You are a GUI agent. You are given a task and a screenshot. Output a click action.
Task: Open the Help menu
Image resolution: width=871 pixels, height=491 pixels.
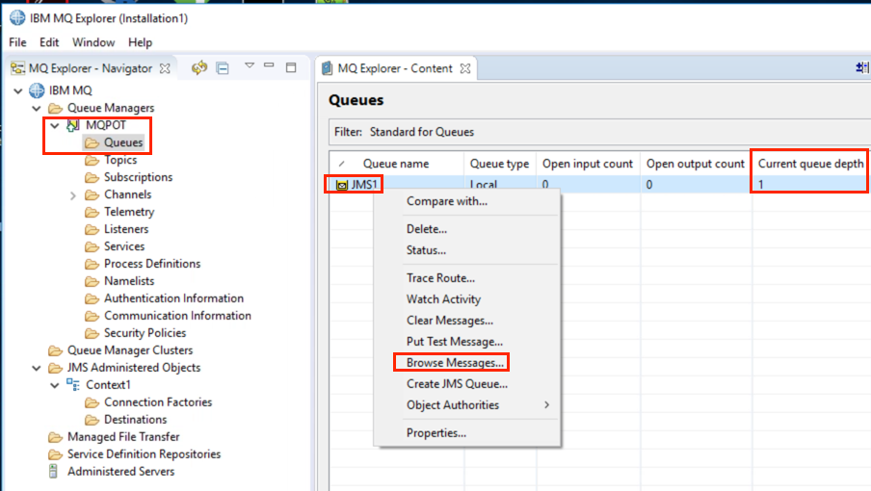[x=140, y=42]
